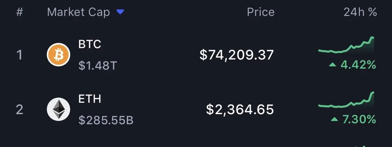Click rank number 2 in the ETH row
This screenshot has width=392, height=147.
(20, 109)
